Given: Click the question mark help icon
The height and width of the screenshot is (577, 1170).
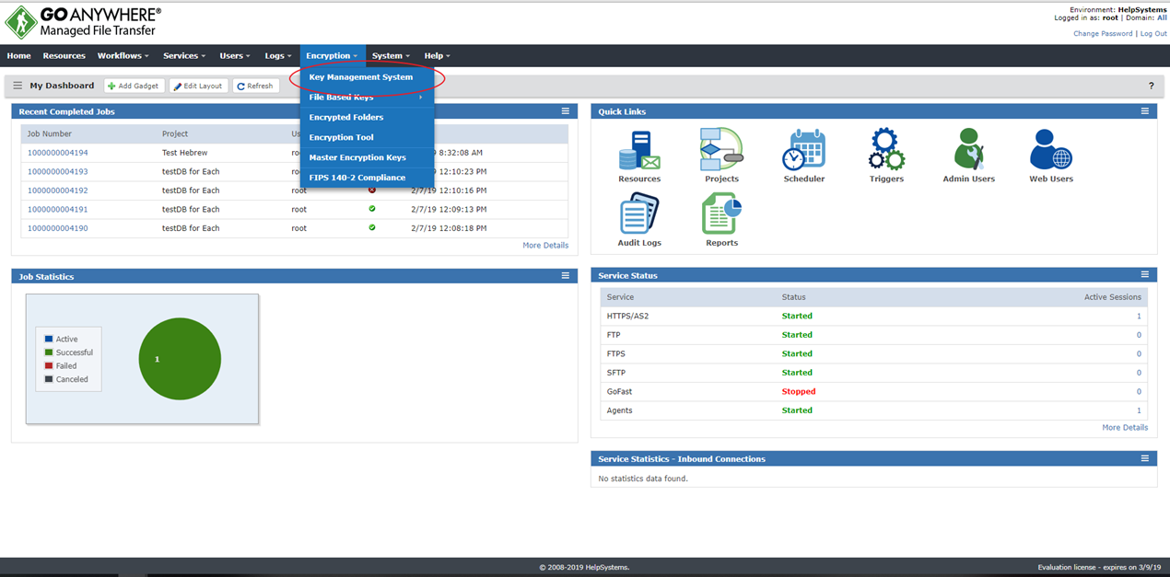Looking at the screenshot, I should coord(1151,86).
